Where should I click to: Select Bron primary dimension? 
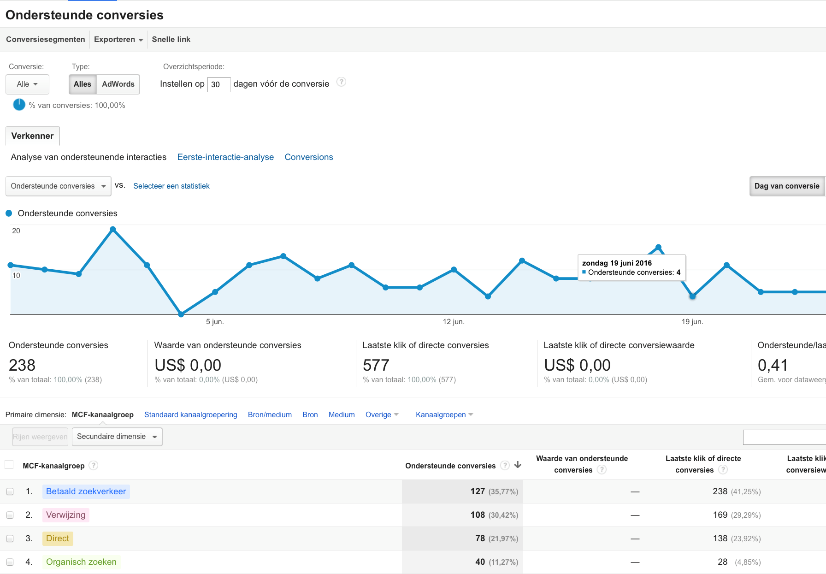coord(310,414)
